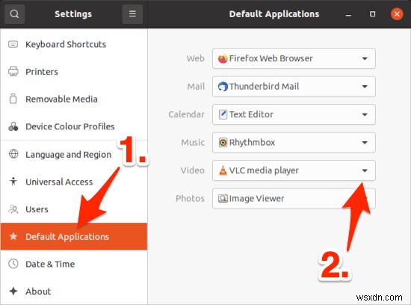411x305 pixels.
Task: Open the hamburger menu in Settings header
Action: click(132, 13)
